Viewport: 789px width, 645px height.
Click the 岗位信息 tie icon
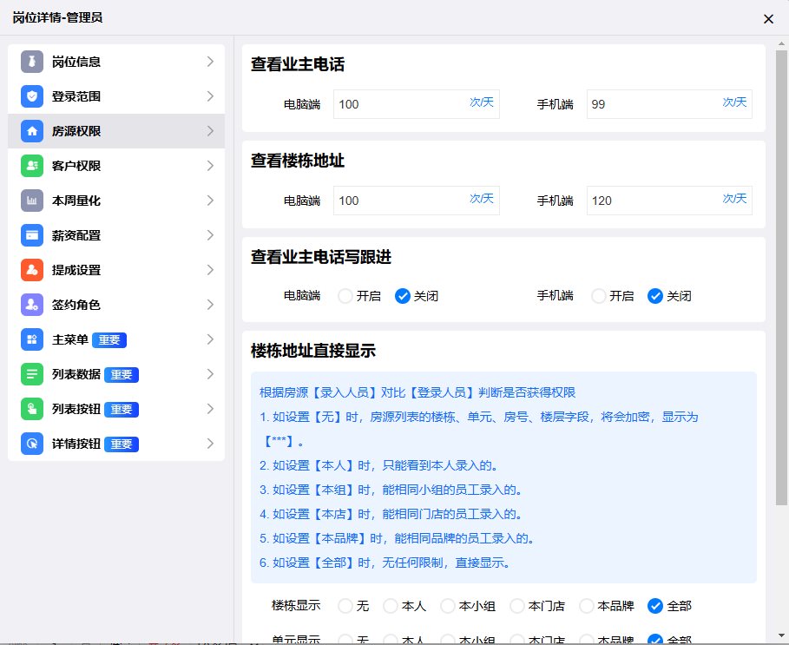click(x=32, y=62)
